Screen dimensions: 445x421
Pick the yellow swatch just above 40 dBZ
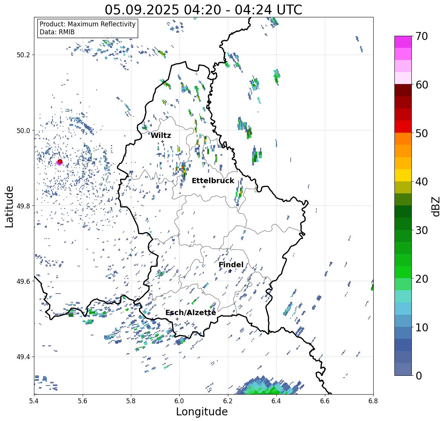point(403,175)
